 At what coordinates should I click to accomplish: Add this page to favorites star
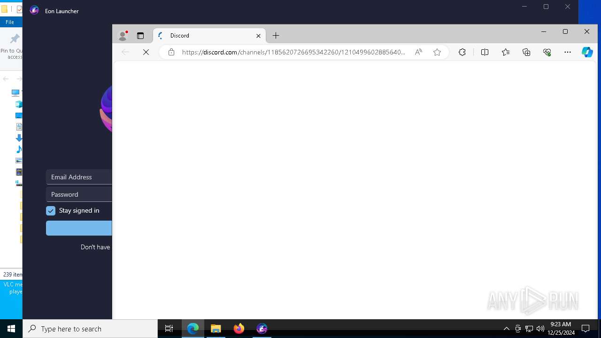437,52
